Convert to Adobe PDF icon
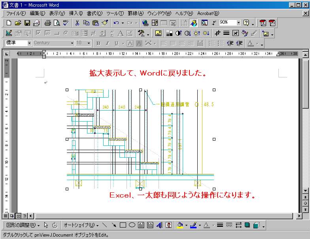This screenshot has width=310, height=239. point(263,23)
